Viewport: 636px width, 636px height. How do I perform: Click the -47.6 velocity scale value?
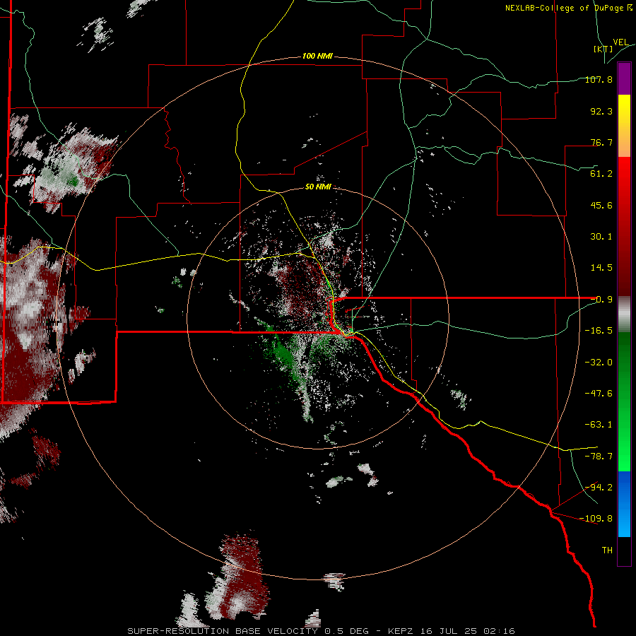pos(599,394)
